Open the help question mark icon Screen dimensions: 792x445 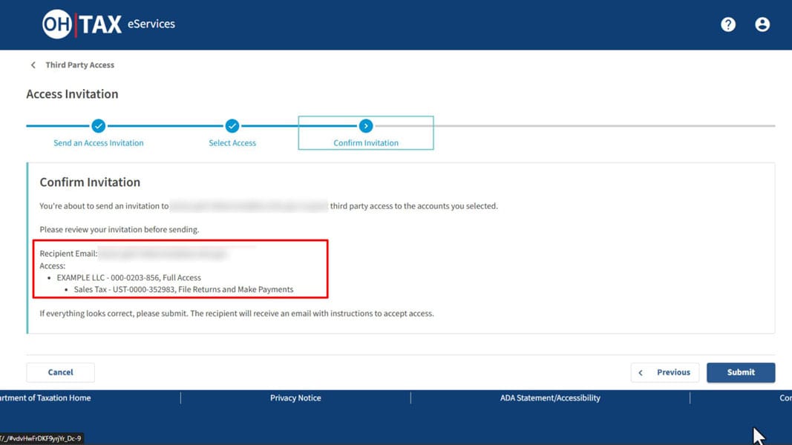pyautogui.click(x=728, y=24)
